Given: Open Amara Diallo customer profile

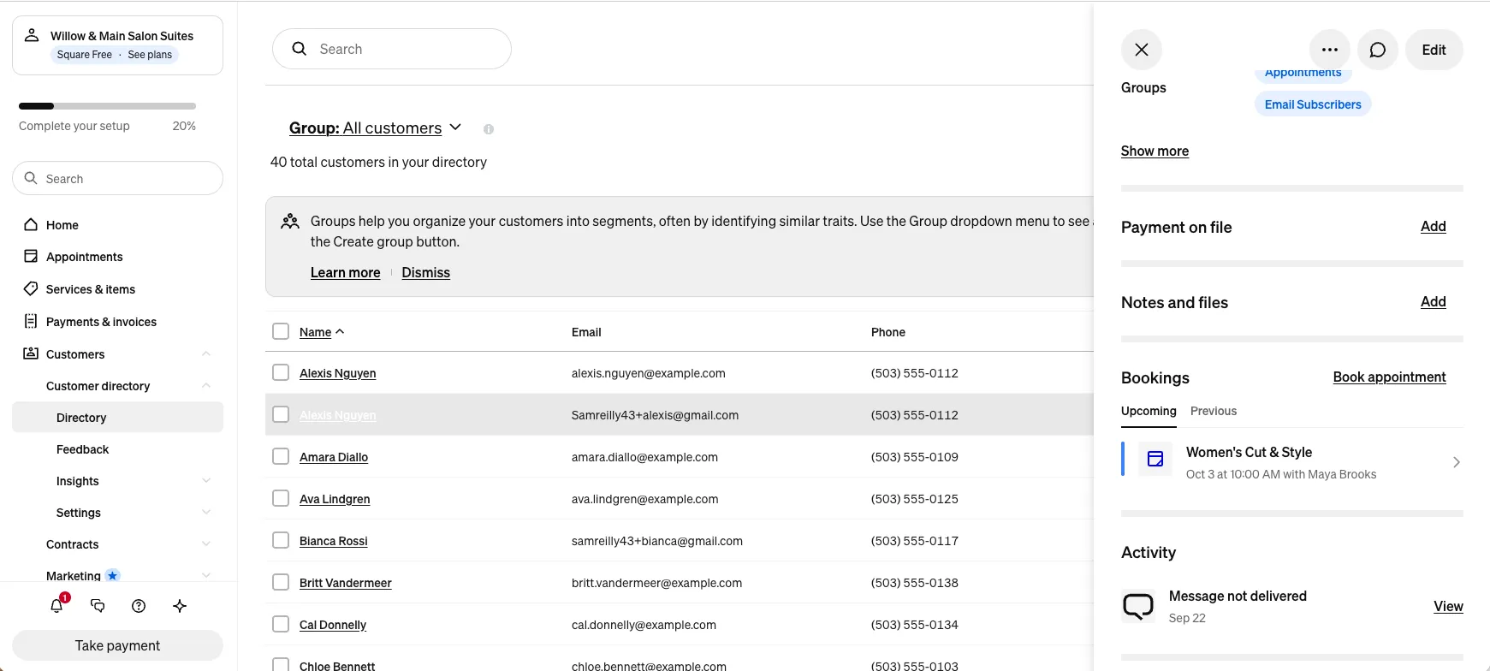Looking at the screenshot, I should click(x=334, y=457).
